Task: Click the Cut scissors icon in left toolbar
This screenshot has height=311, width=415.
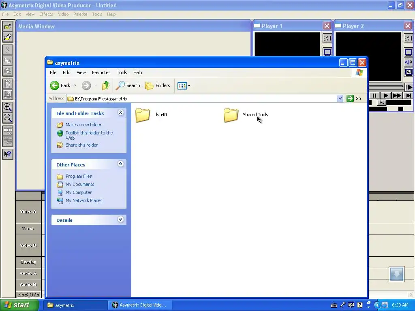Action: click(8, 50)
